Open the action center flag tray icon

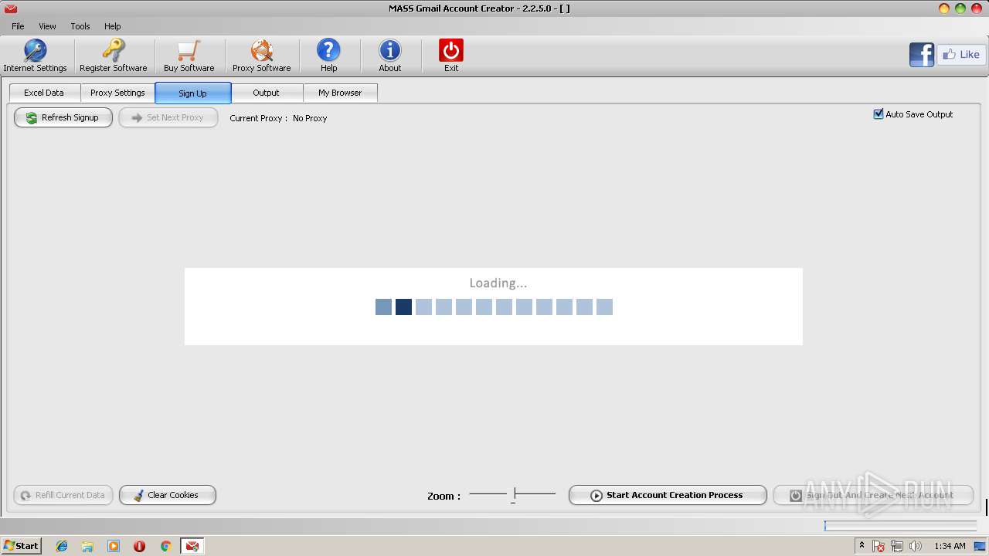tap(879, 546)
